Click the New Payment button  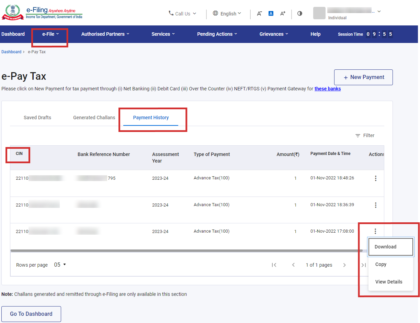tap(363, 77)
